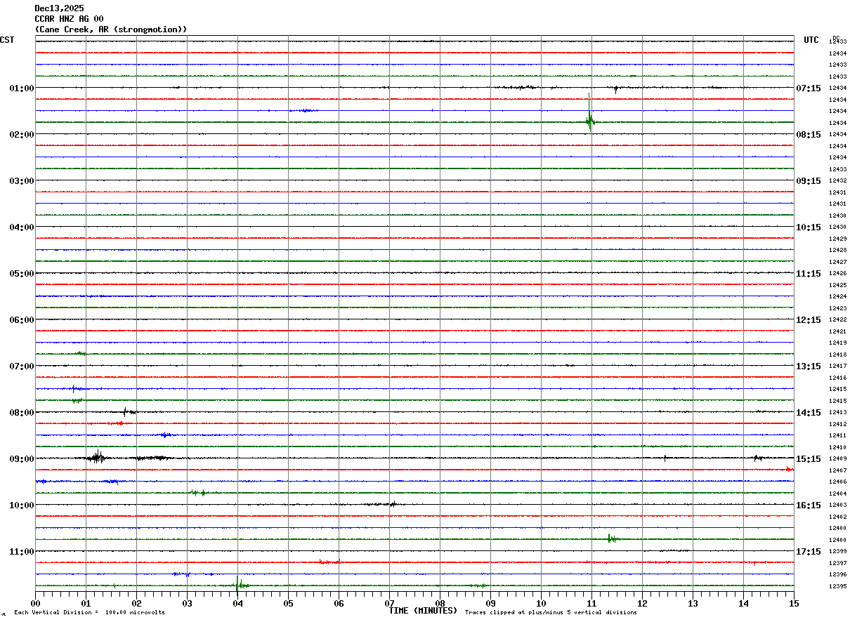Viewport: 850px width, 622px height.
Task: Click the red disturbance below the 11:00 trace
Action: pos(329,562)
